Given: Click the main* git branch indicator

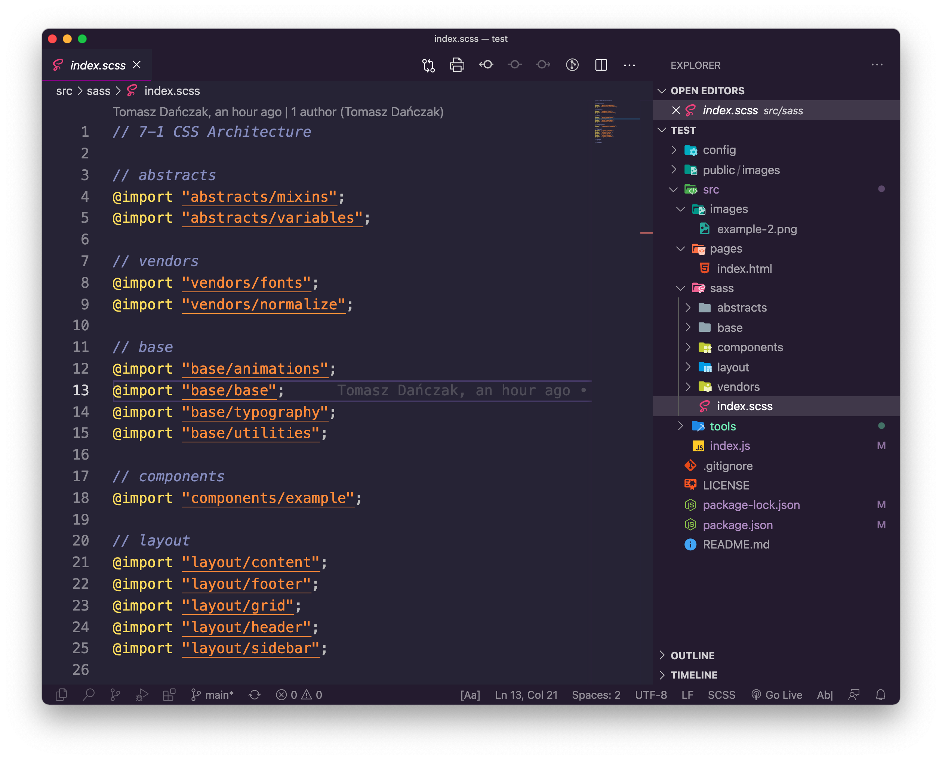Looking at the screenshot, I should (x=212, y=695).
